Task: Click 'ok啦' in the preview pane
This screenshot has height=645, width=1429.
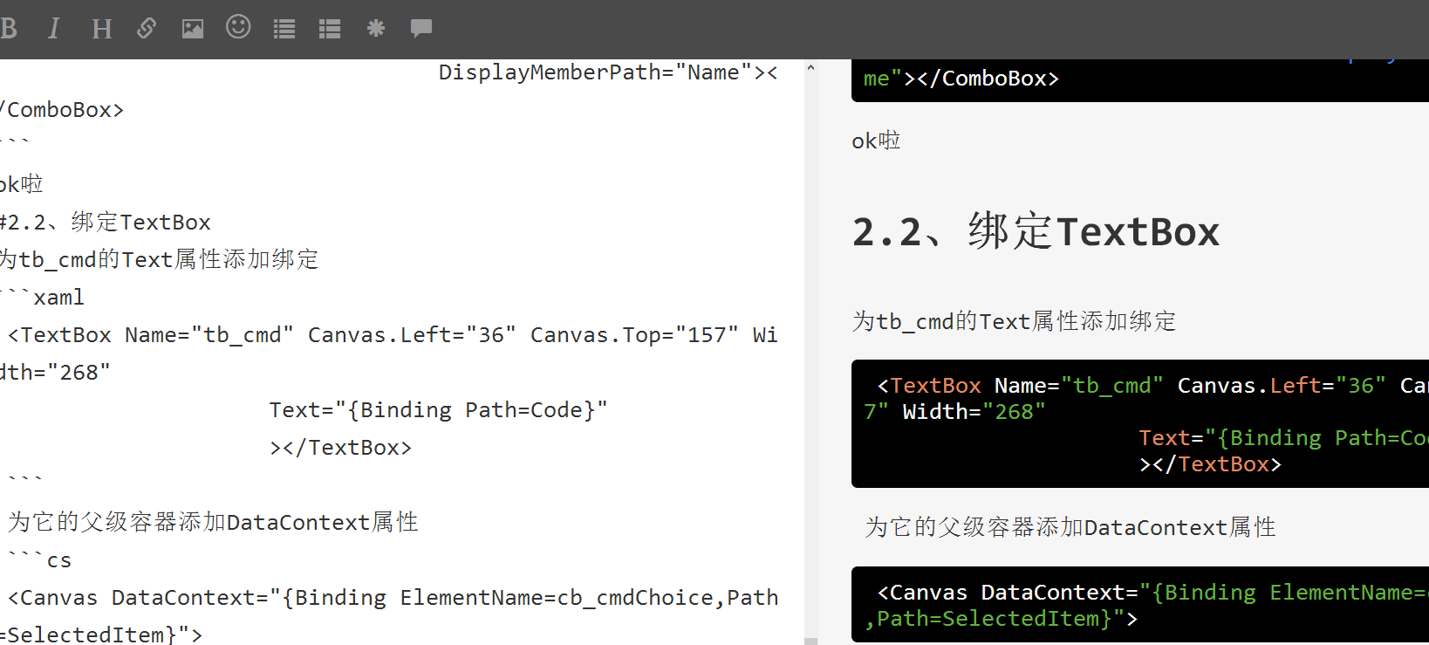Action: coord(876,141)
